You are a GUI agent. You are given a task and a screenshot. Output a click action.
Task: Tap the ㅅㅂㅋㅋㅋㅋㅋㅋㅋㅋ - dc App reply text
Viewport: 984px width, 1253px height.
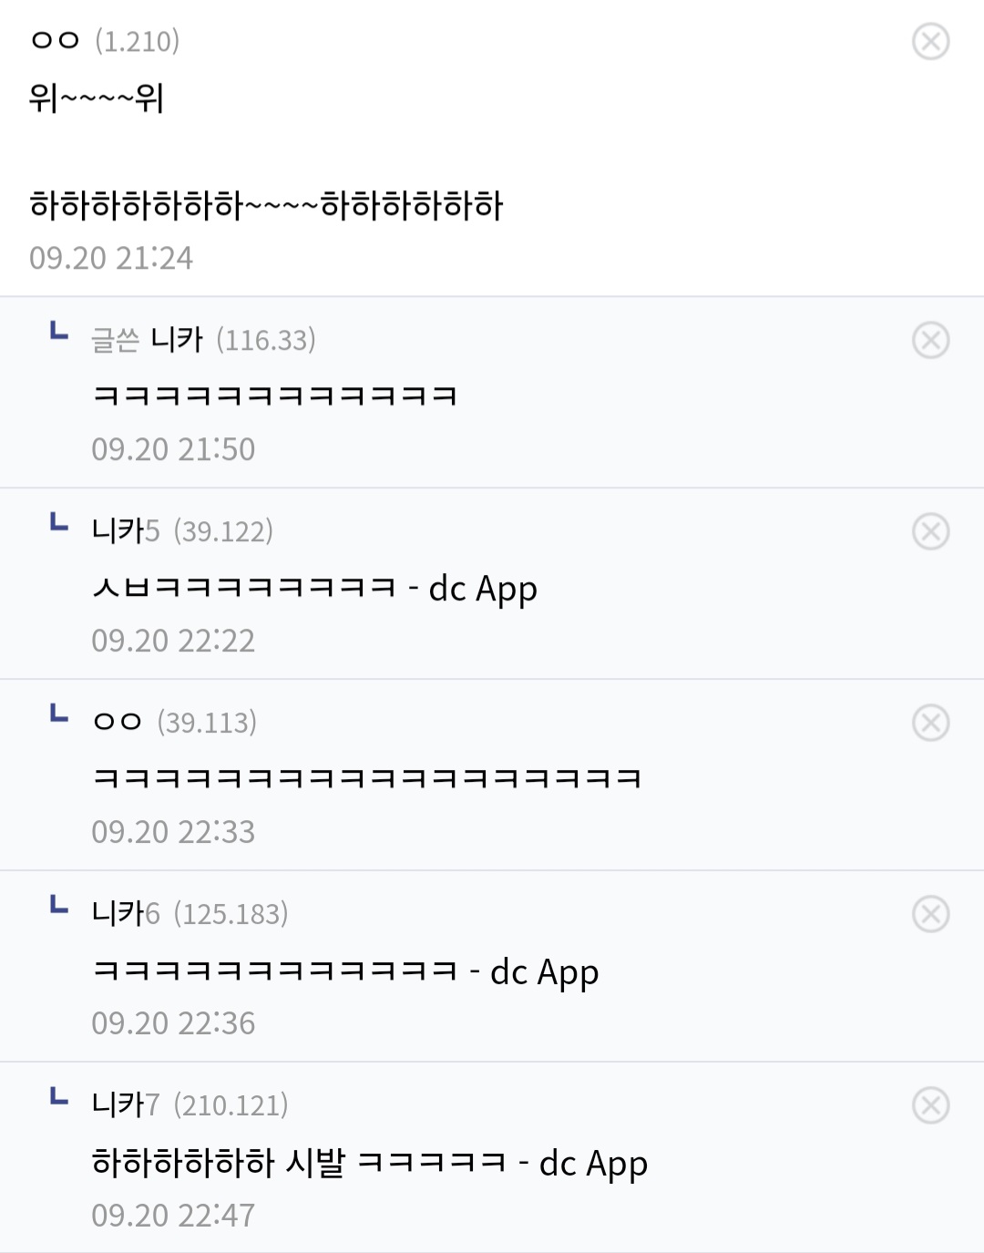coord(314,589)
